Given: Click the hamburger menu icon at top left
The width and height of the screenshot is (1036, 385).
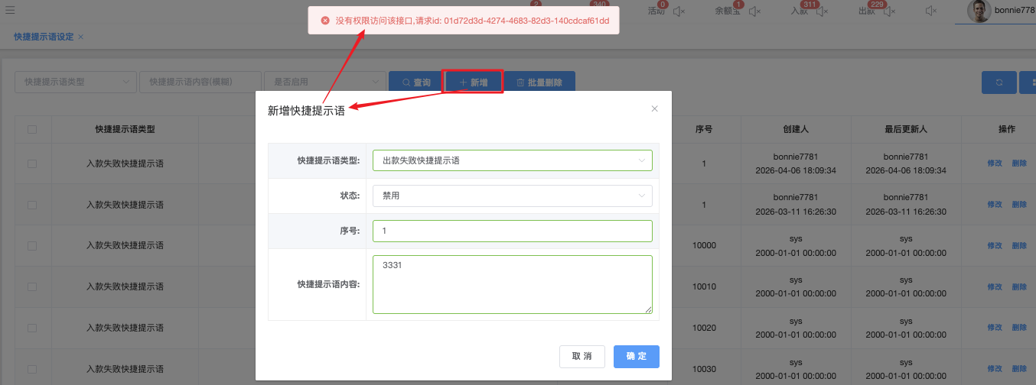Looking at the screenshot, I should point(10,11).
